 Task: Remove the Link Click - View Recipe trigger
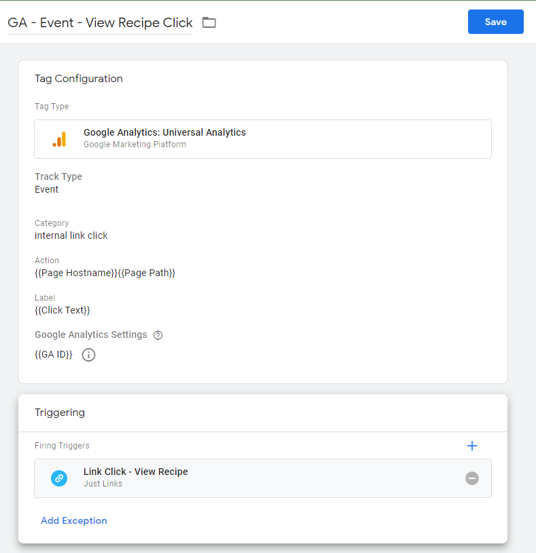coord(472,478)
